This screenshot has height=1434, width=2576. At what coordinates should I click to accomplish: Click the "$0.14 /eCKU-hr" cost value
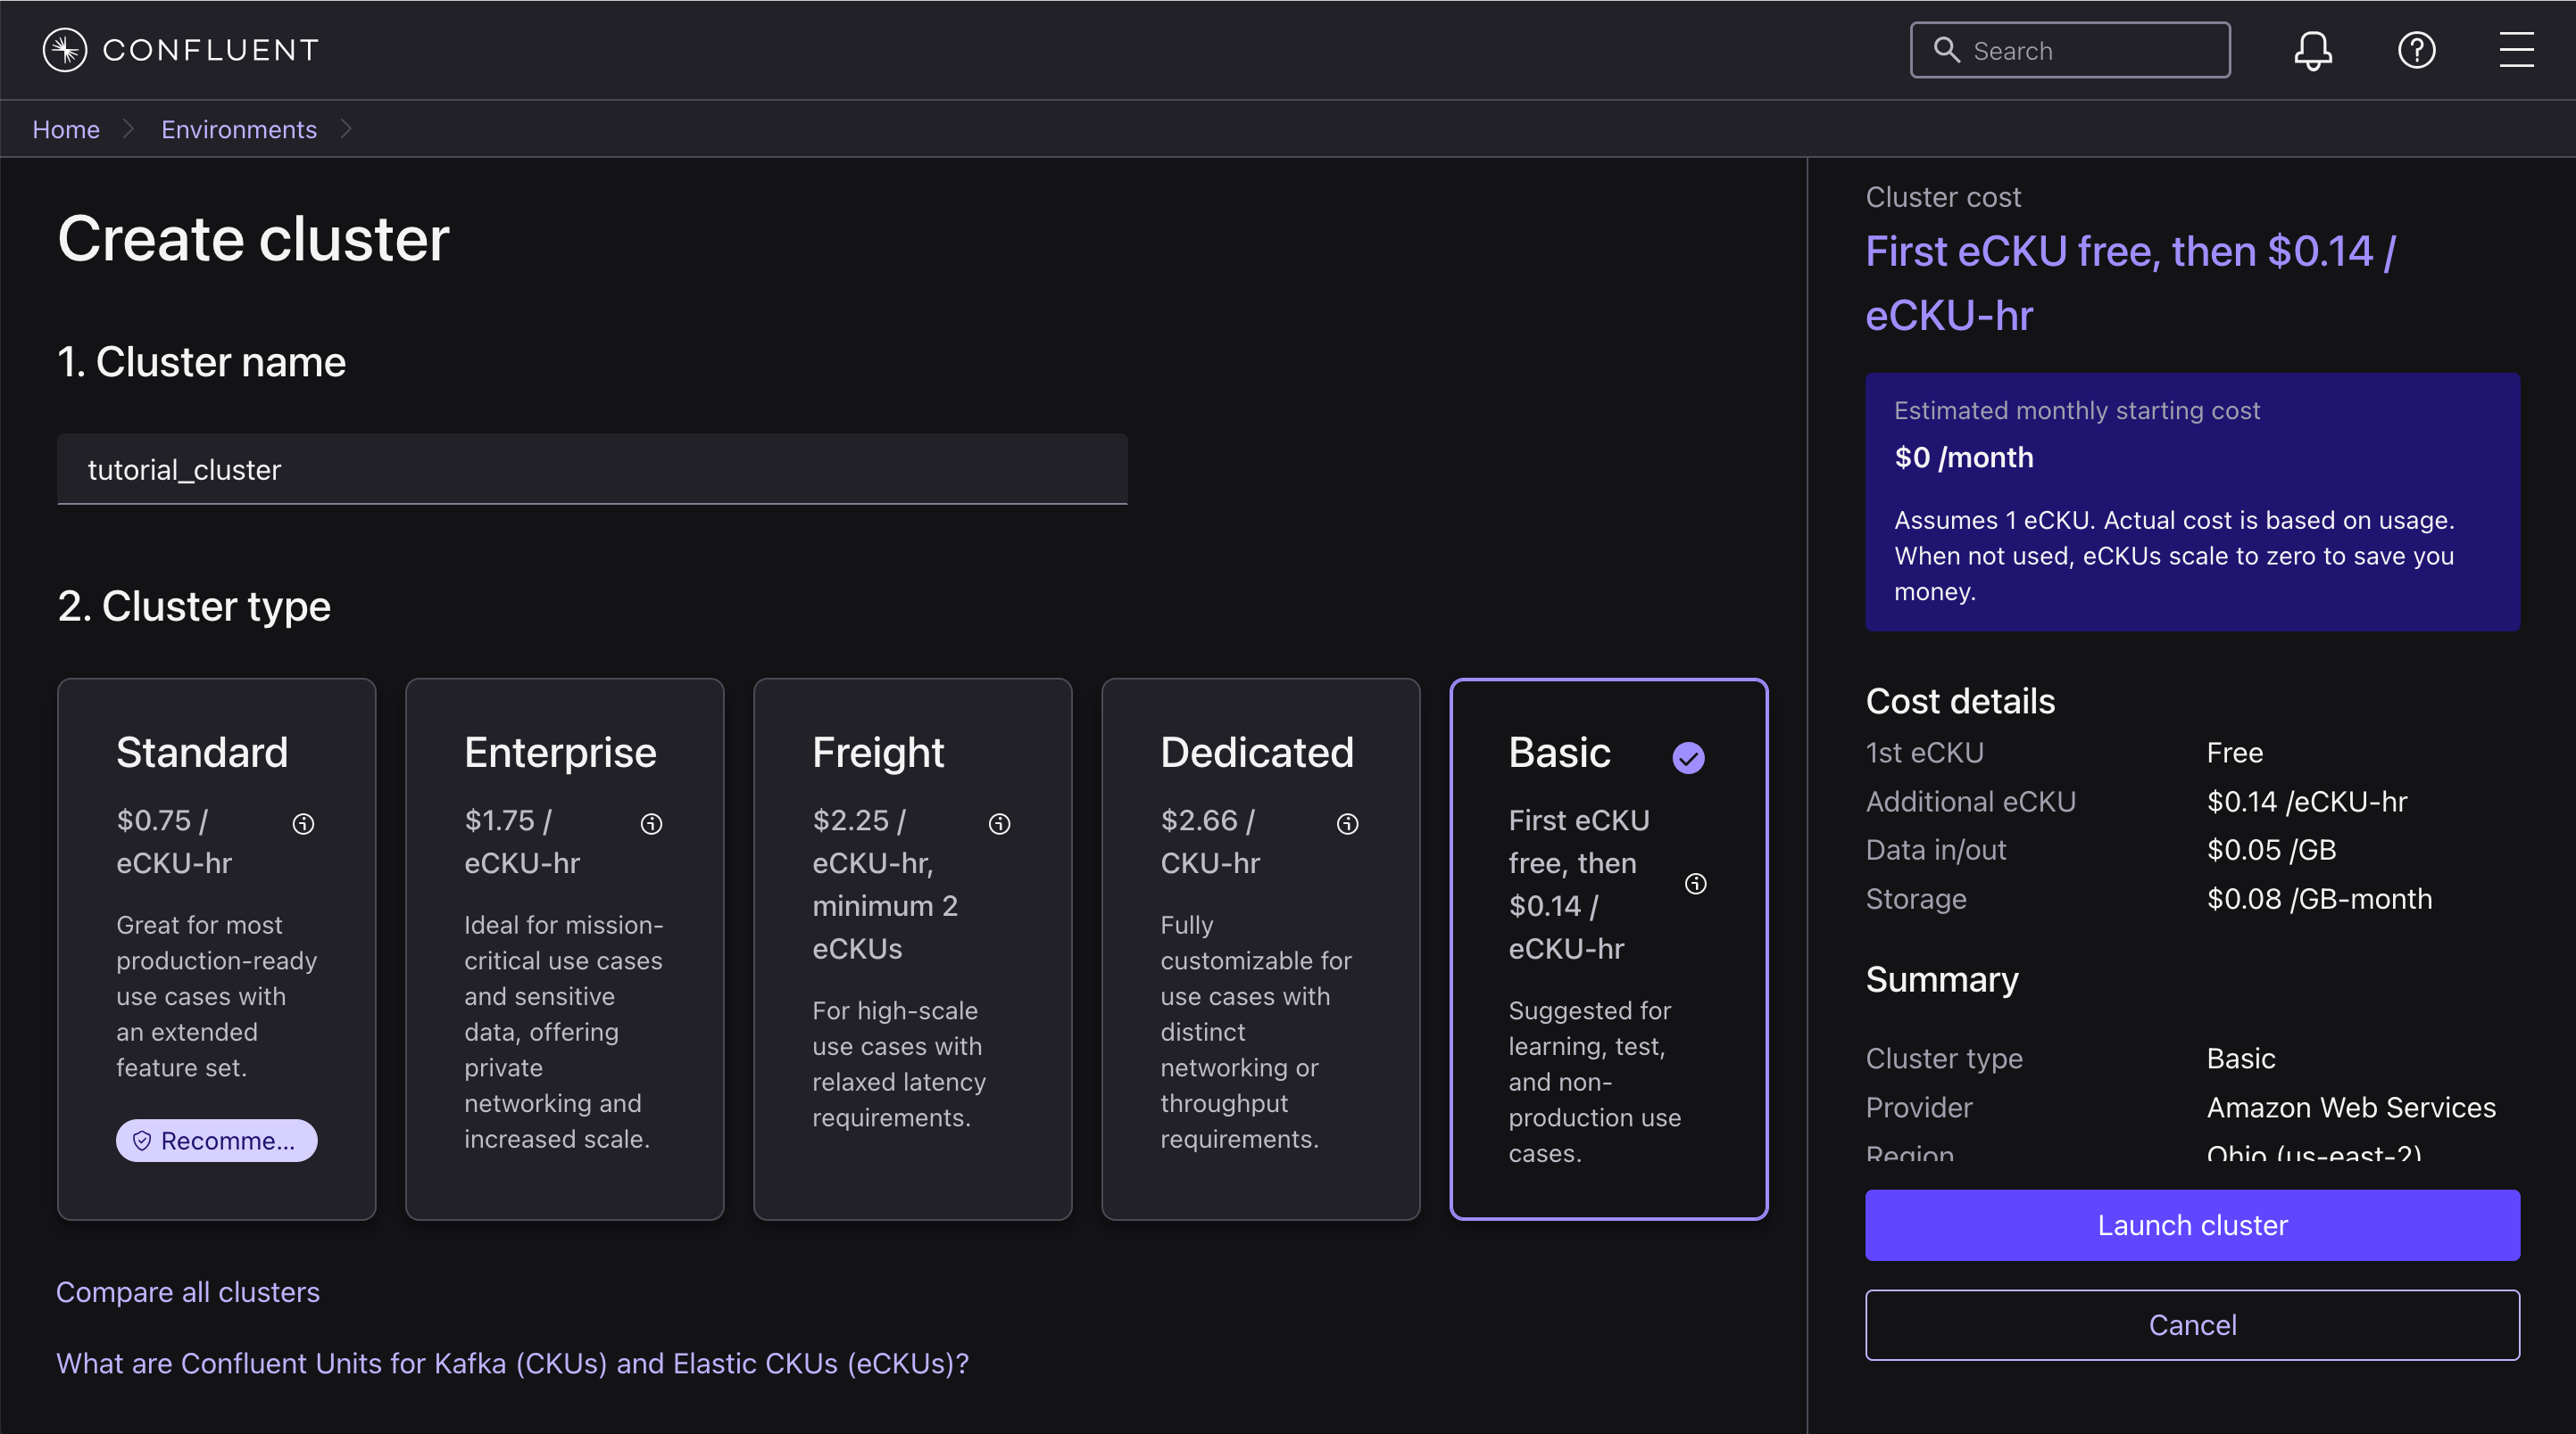[2306, 802]
